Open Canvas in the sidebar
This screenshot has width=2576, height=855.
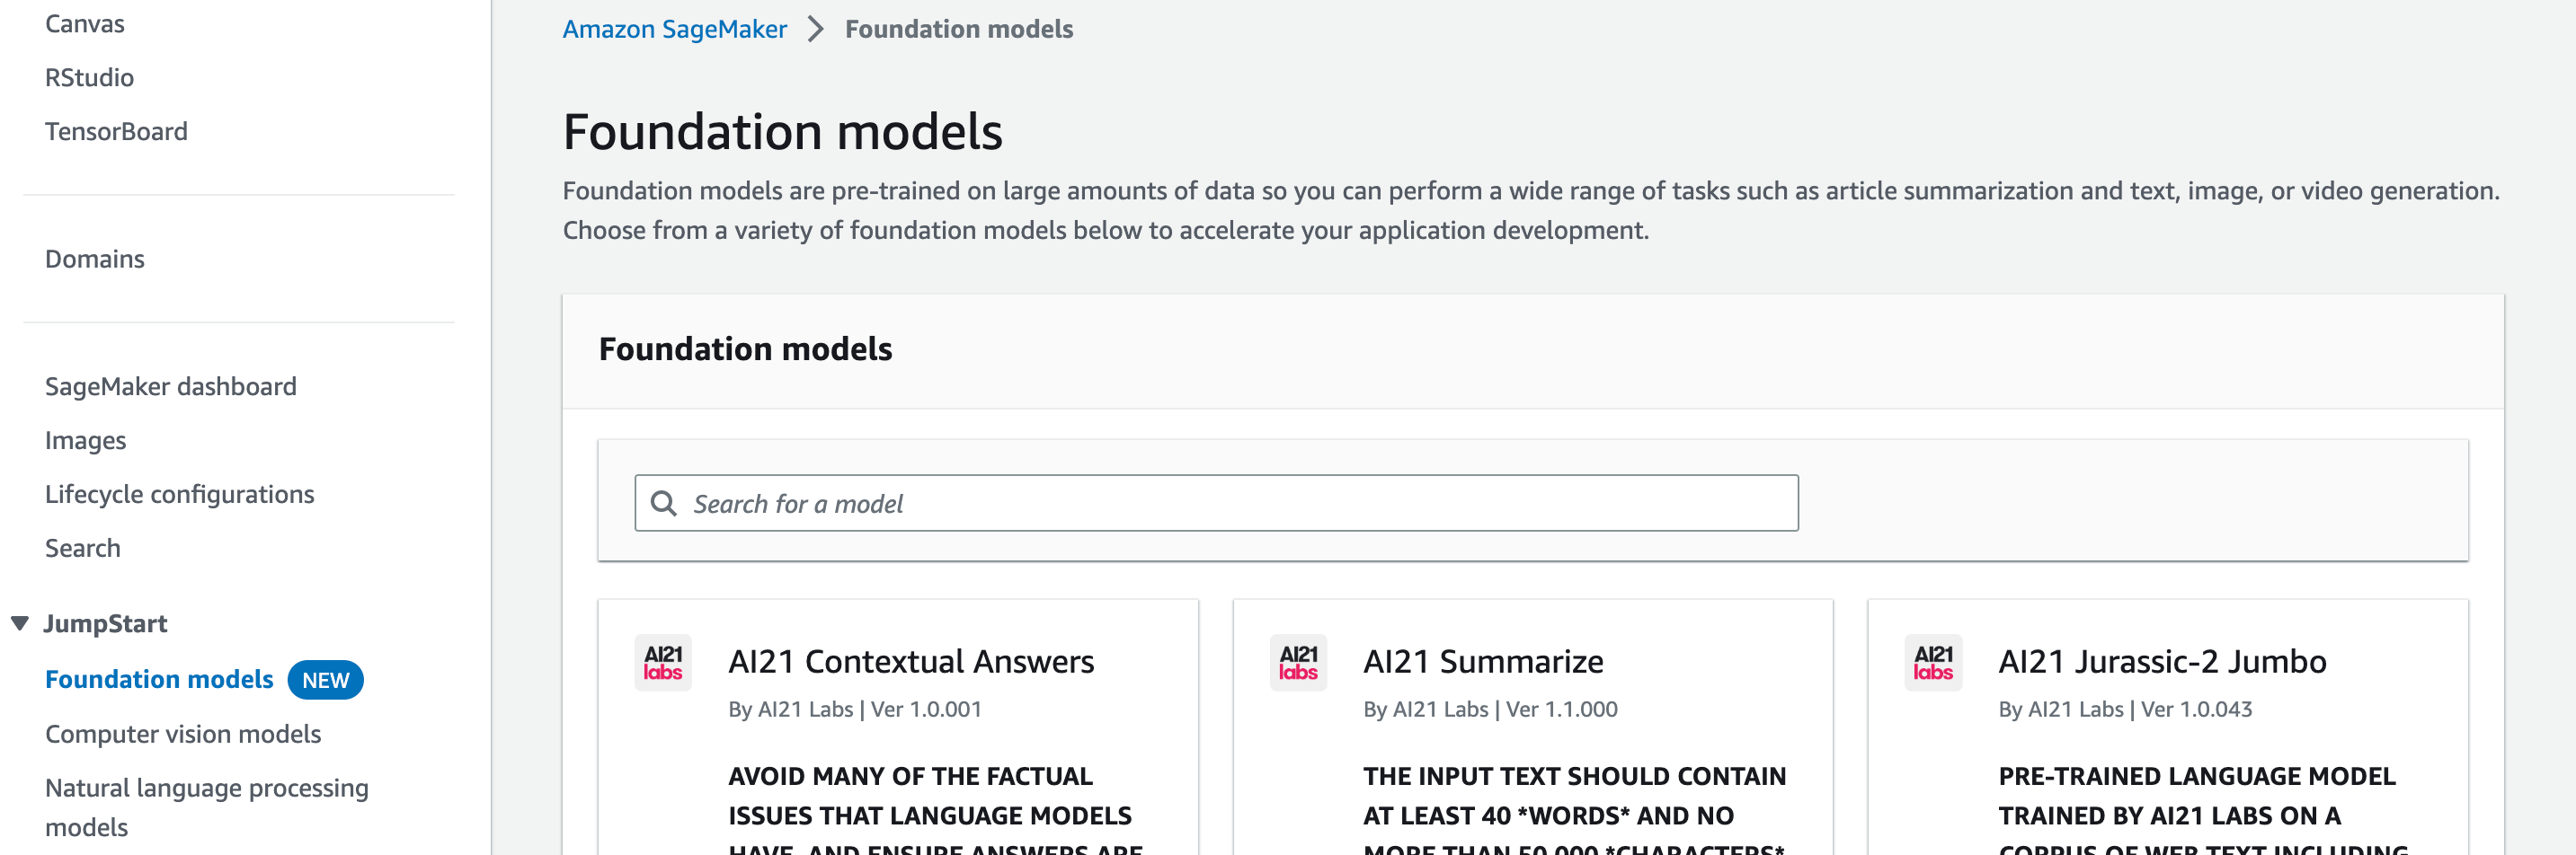coord(85,24)
